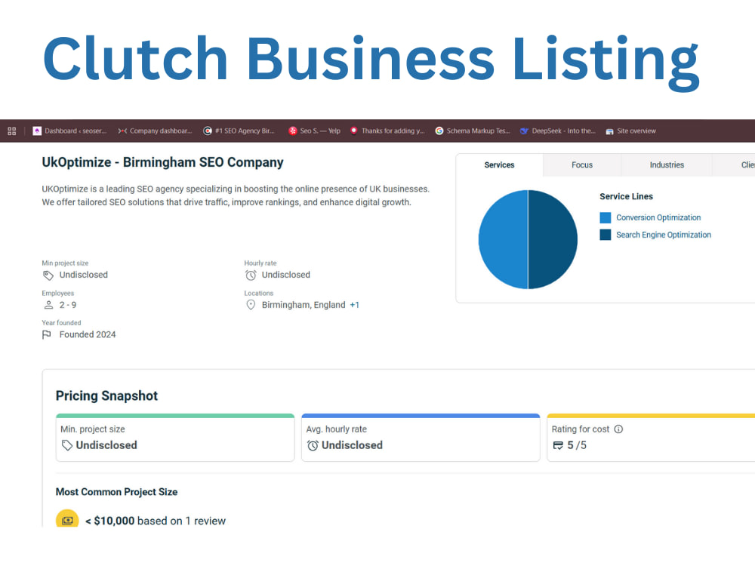The image size is (755, 566).
Task: Click the info icon beside Rating for cost
Action: pyautogui.click(x=619, y=429)
